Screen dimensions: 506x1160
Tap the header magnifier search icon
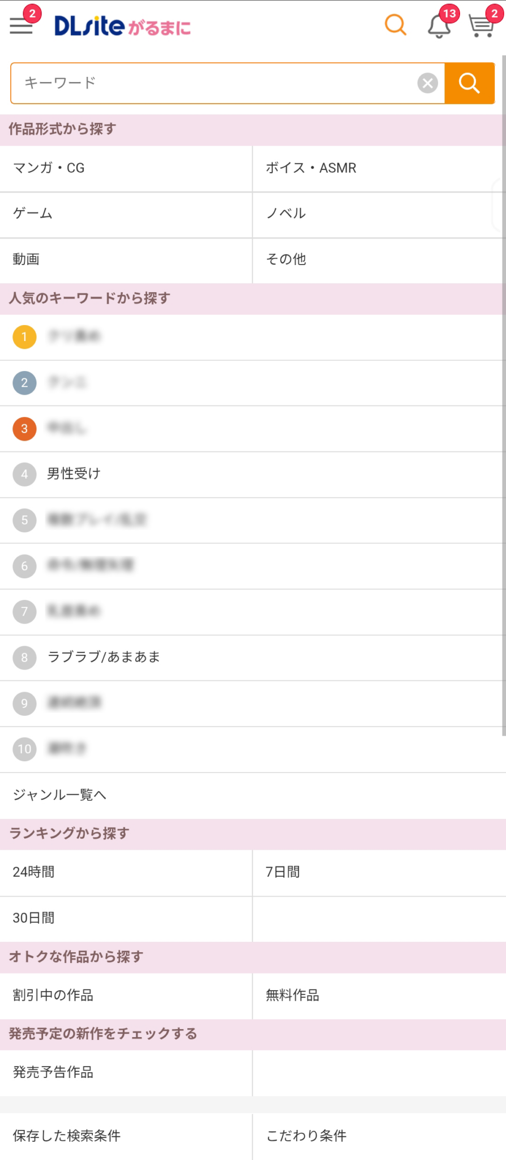point(395,25)
